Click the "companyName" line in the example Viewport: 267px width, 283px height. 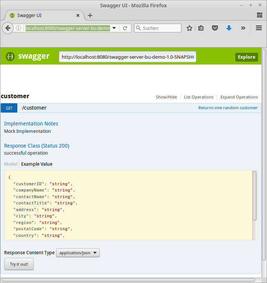(44, 190)
